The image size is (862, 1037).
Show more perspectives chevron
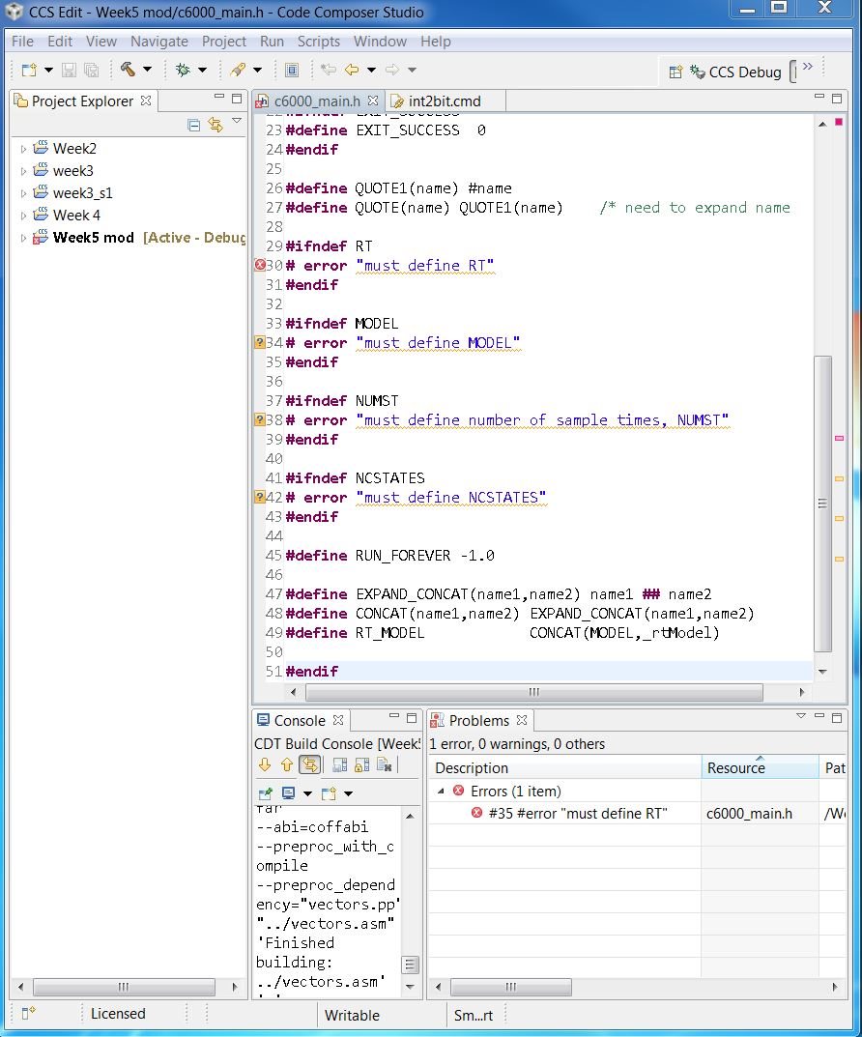pyautogui.click(x=808, y=66)
